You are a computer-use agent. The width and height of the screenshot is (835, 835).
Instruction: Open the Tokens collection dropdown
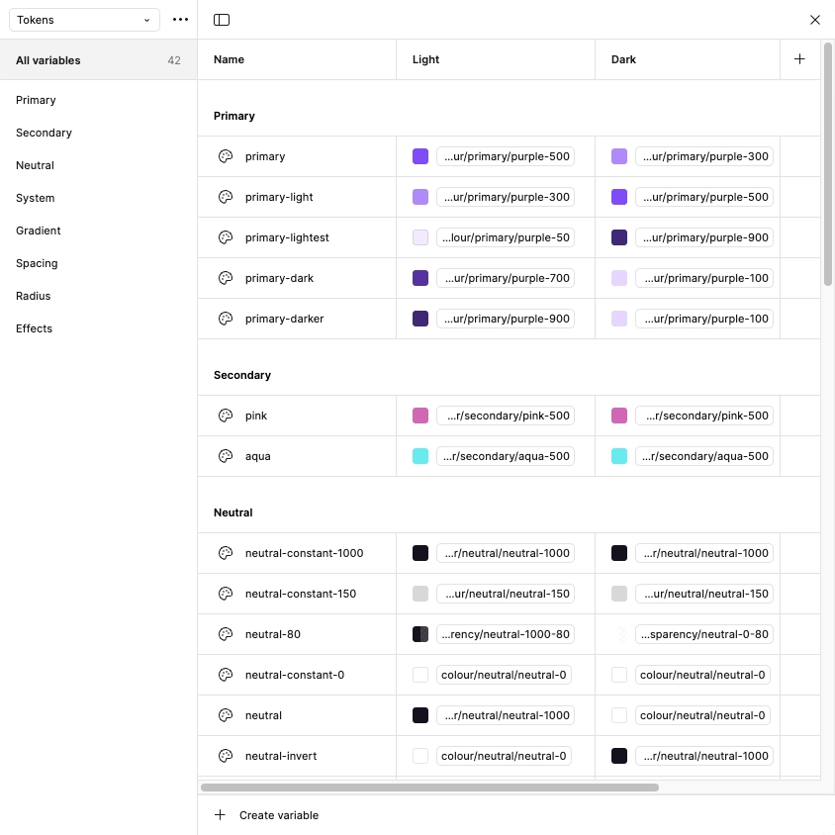coord(84,20)
